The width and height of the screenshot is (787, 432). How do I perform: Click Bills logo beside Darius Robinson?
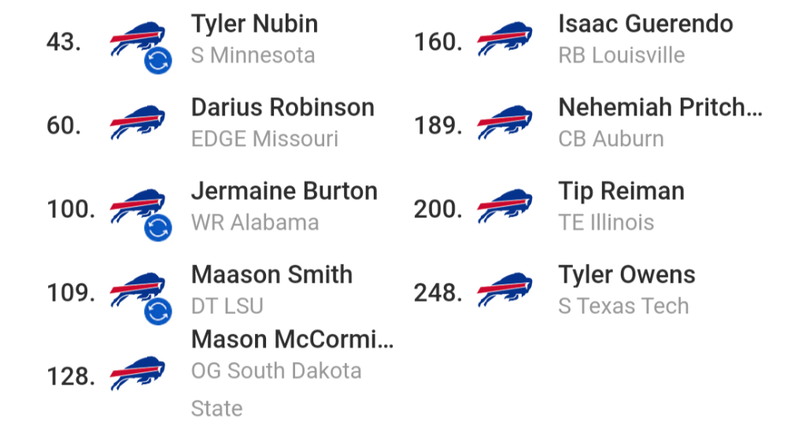click(138, 123)
